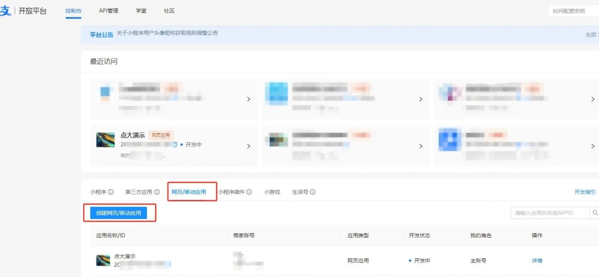This screenshot has height=277, width=599.
Task: Focus the 请输入应用名称或APPID search field
Action: (x=550, y=213)
